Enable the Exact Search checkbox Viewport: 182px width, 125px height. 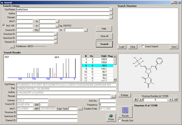pyautogui.click(x=143, y=47)
